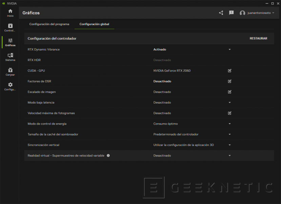Viewport: 281px width, 204px height.
Task: Click Predeterminado del controlador value
Action: pos(176,134)
